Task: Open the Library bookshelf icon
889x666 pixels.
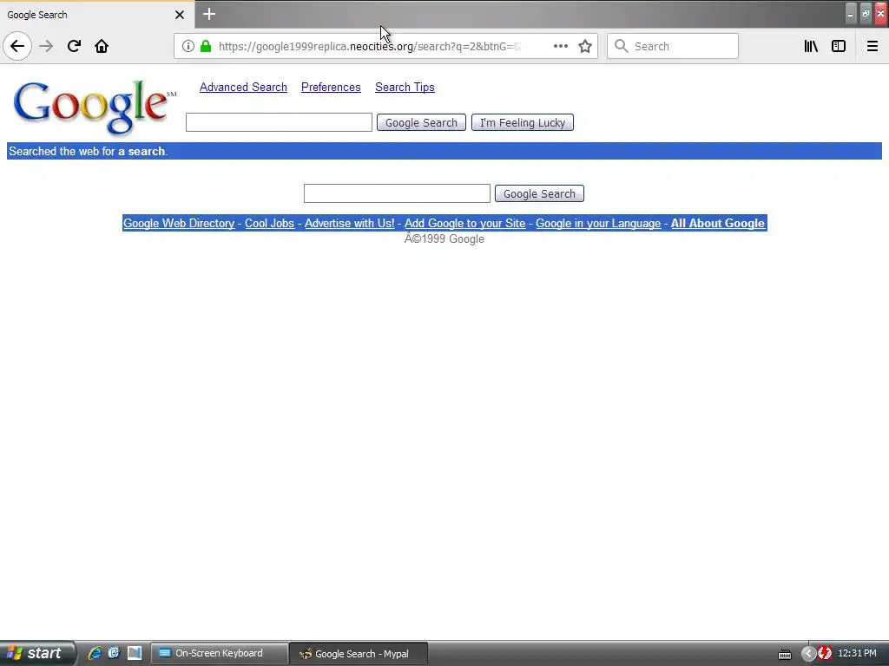Action: (x=811, y=46)
